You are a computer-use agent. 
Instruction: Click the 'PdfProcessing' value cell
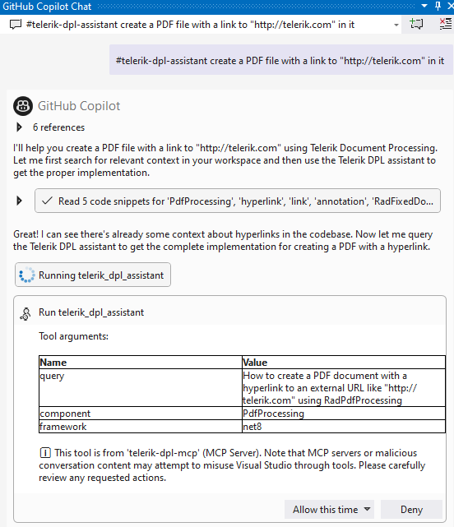point(344,414)
